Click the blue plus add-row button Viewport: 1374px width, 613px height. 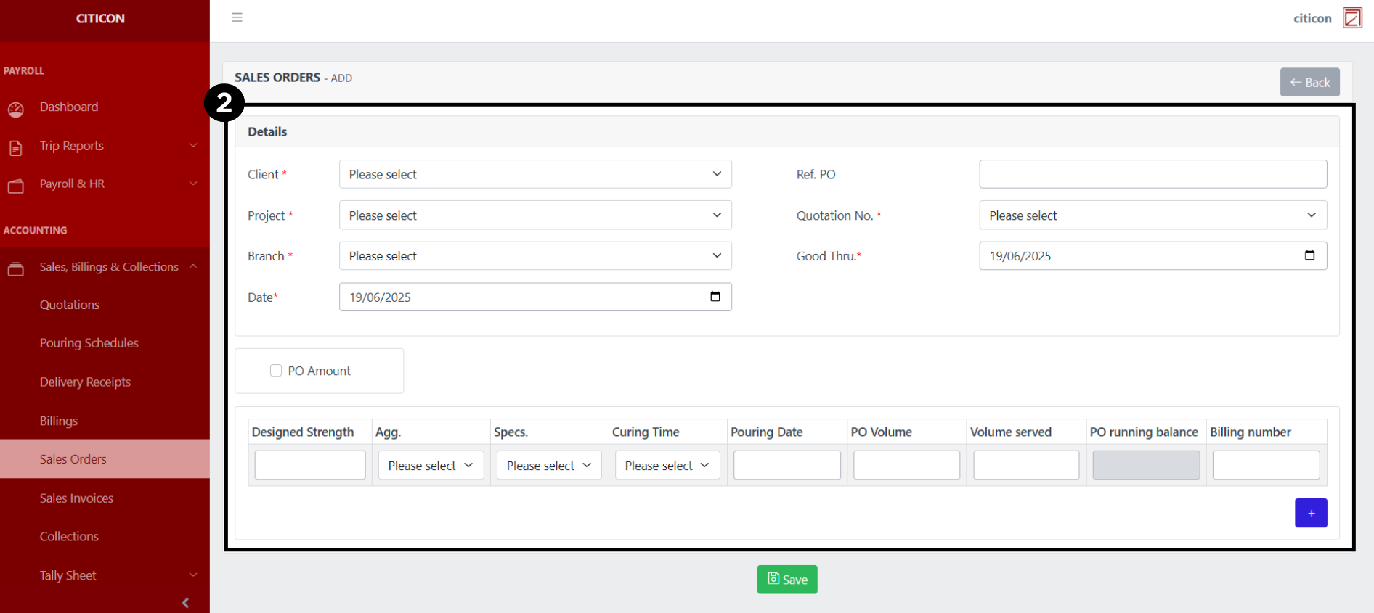(x=1310, y=513)
